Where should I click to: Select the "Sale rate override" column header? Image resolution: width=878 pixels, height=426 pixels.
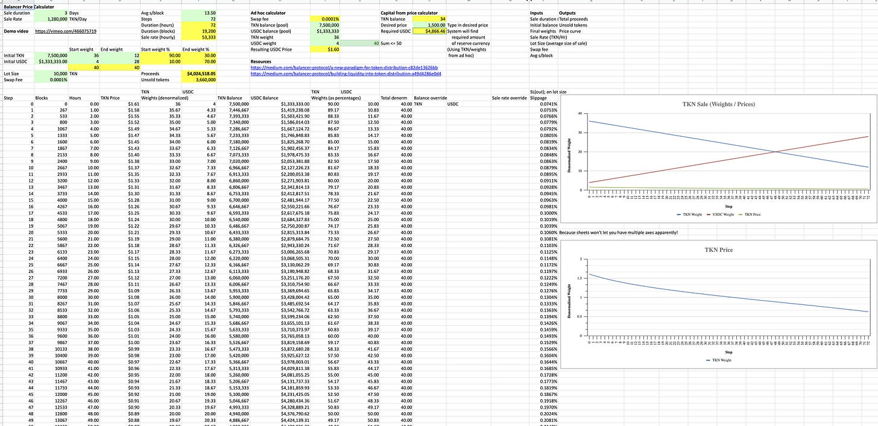coord(509,98)
